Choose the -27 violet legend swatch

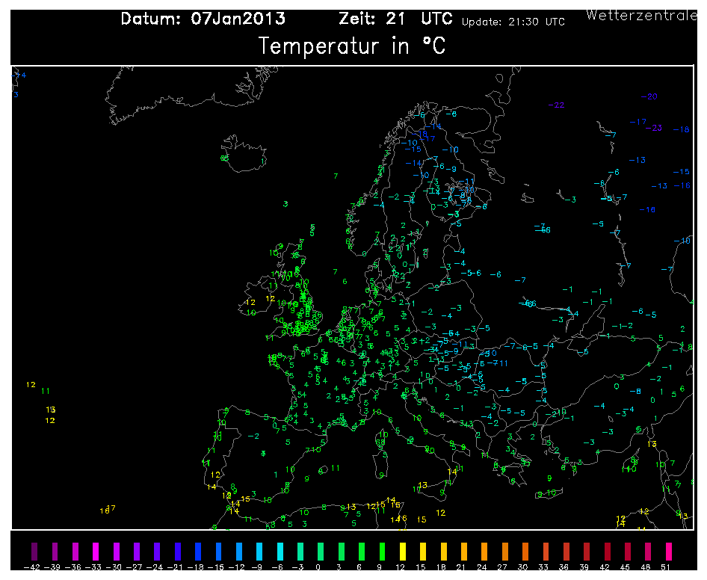[x=137, y=551]
